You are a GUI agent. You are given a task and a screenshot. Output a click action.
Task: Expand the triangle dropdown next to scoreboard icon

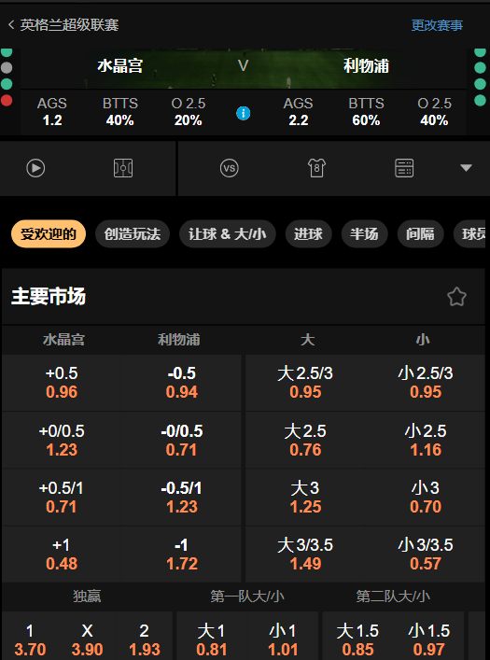pyautogui.click(x=466, y=168)
